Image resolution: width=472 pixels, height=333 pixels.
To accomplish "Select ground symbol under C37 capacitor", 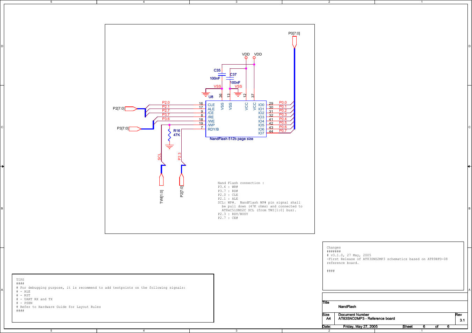I will [x=238, y=94].
